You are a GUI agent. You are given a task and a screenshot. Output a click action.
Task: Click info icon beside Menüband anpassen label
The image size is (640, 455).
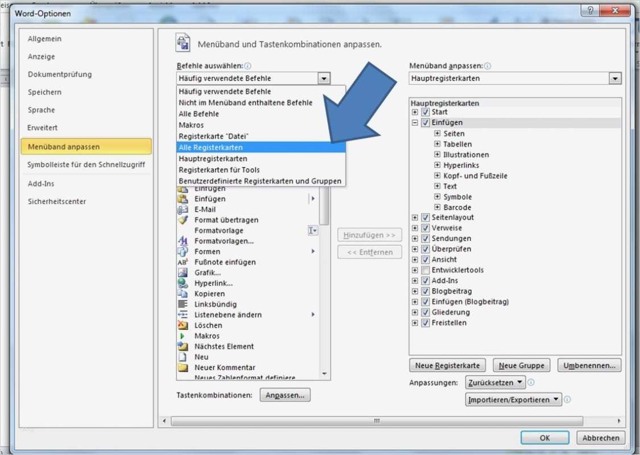pos(488,66)
